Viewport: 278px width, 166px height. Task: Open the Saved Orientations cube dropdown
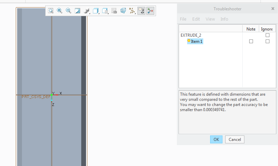[96, 11]
